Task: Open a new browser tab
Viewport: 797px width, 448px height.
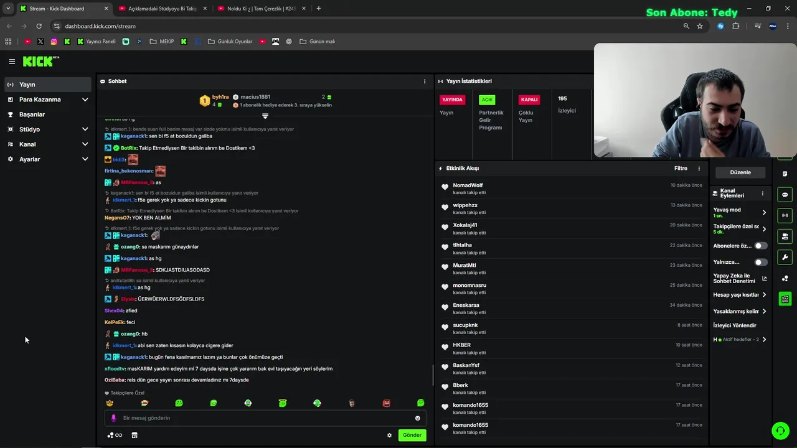Action: 319,9
